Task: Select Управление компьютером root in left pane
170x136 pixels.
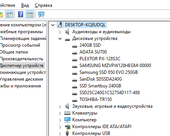Action: [23, 25]
